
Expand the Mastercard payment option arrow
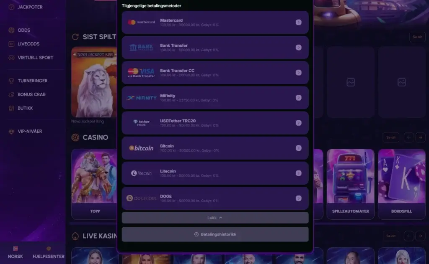coord(298,23)
